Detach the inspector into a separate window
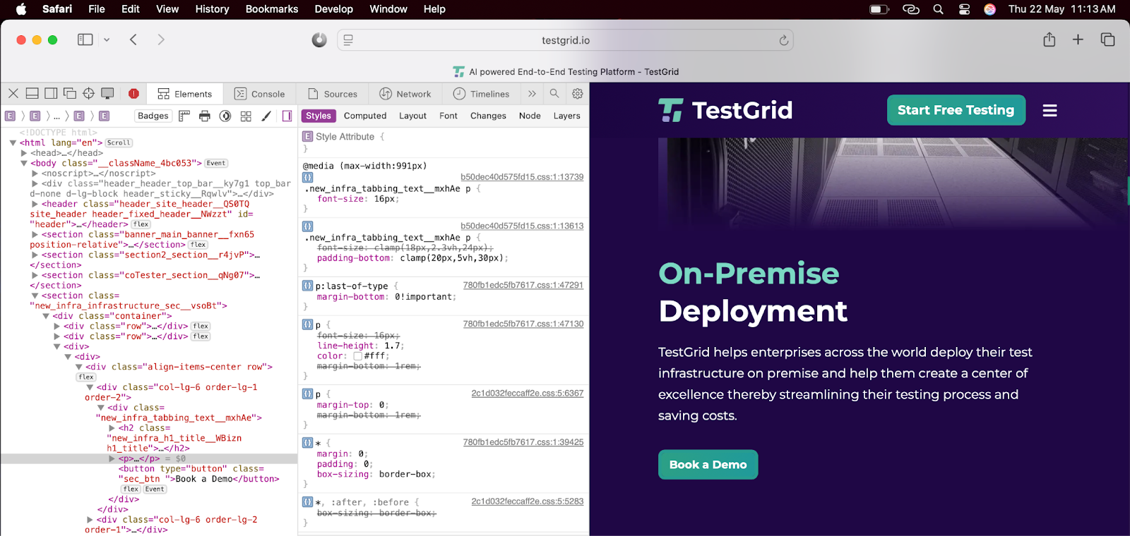This screenshot has height=536, width=1130. click(x=70, y=93)
